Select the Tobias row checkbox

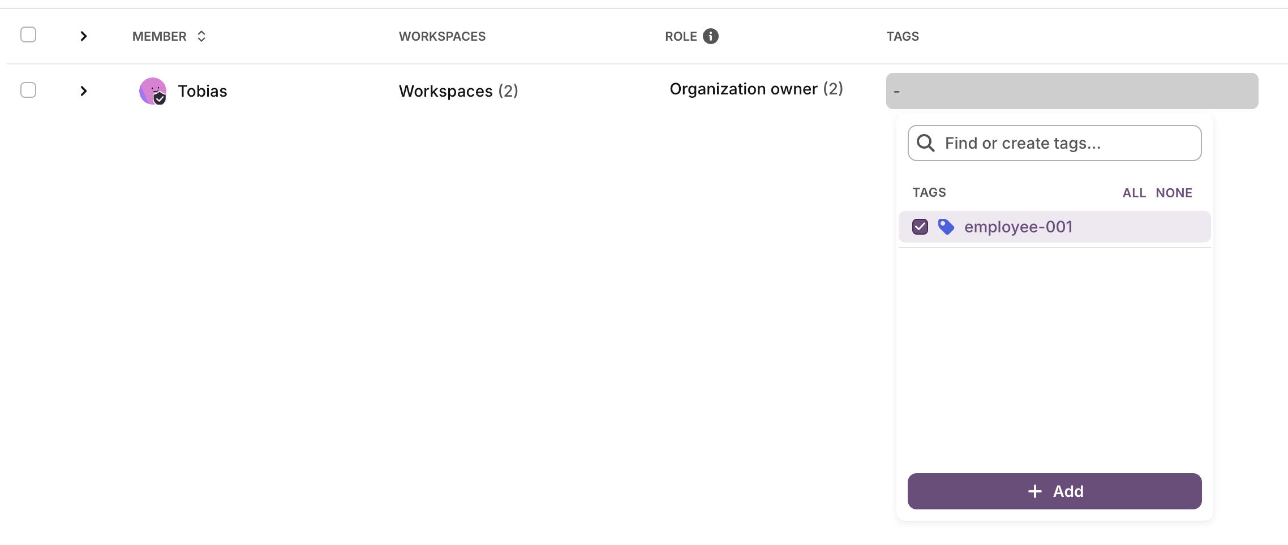click(28, 90)
